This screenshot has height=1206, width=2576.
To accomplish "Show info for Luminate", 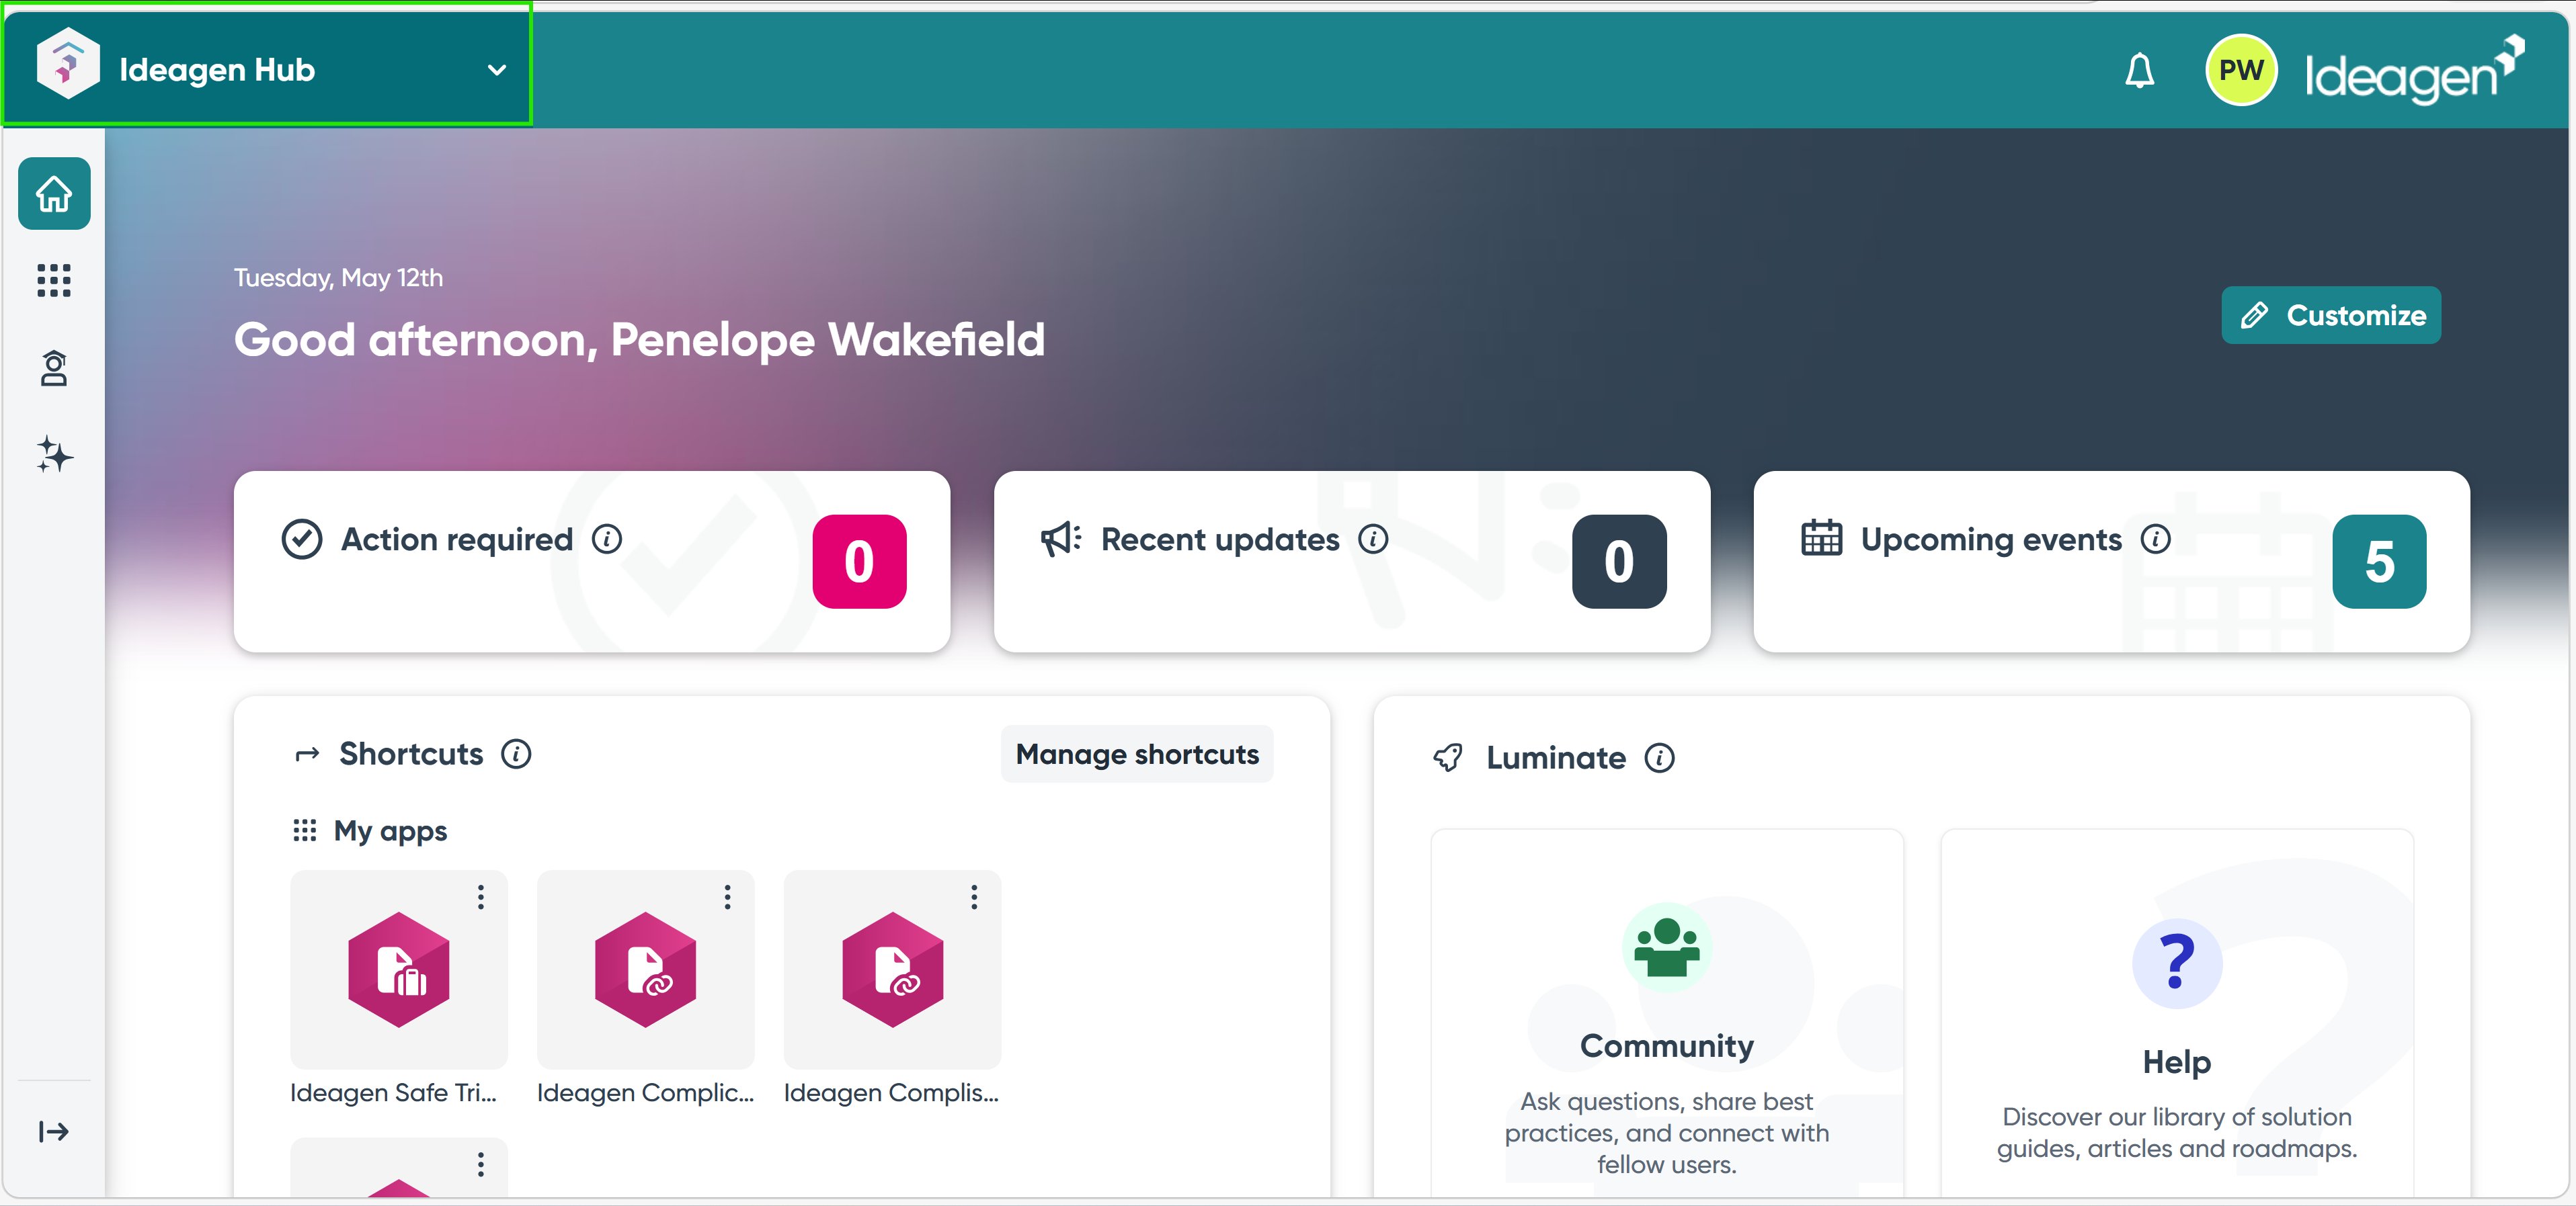I will (1659, 759).
